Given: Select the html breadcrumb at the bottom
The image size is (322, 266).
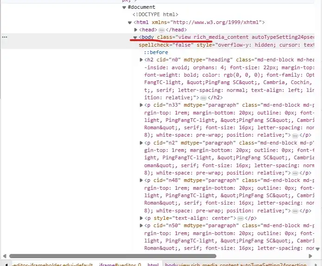Looking at the screenshot, I should click(x=153, y=265).
